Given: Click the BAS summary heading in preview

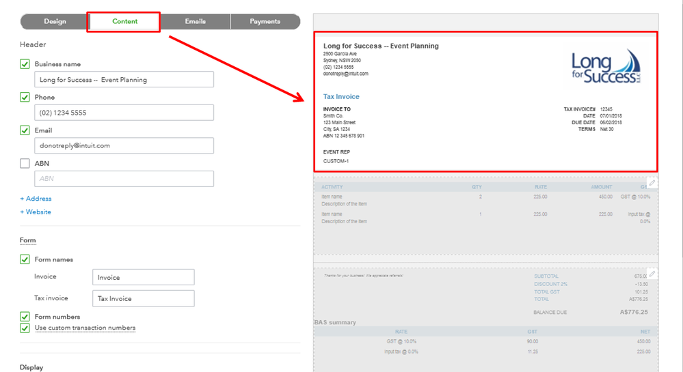Looking at the screenshot, I should point(336,322).
